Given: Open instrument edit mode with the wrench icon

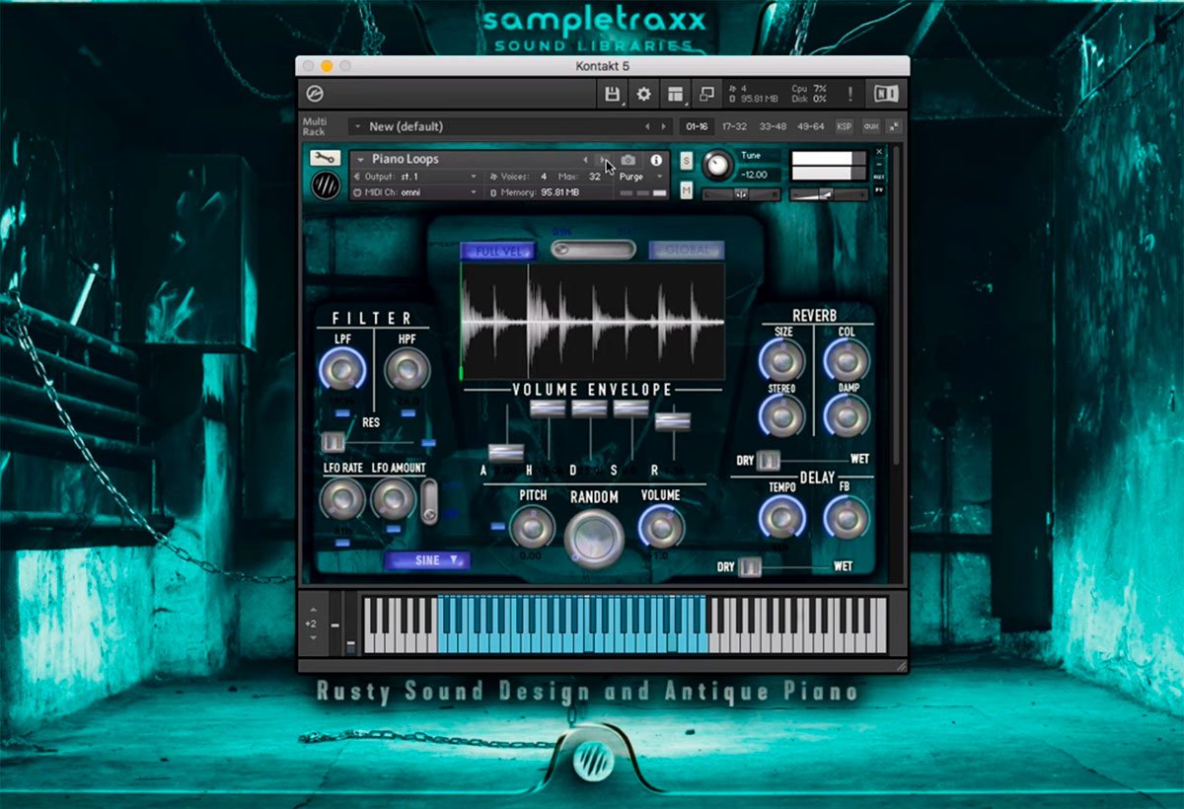Looking at the screenshot, I should [x=325, y=158].
